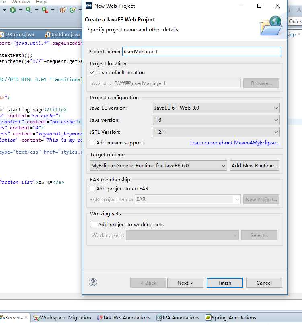Switch to the textdao.java editor tab
The height and width of the screenshot is (325, 302).
(63, 35)
